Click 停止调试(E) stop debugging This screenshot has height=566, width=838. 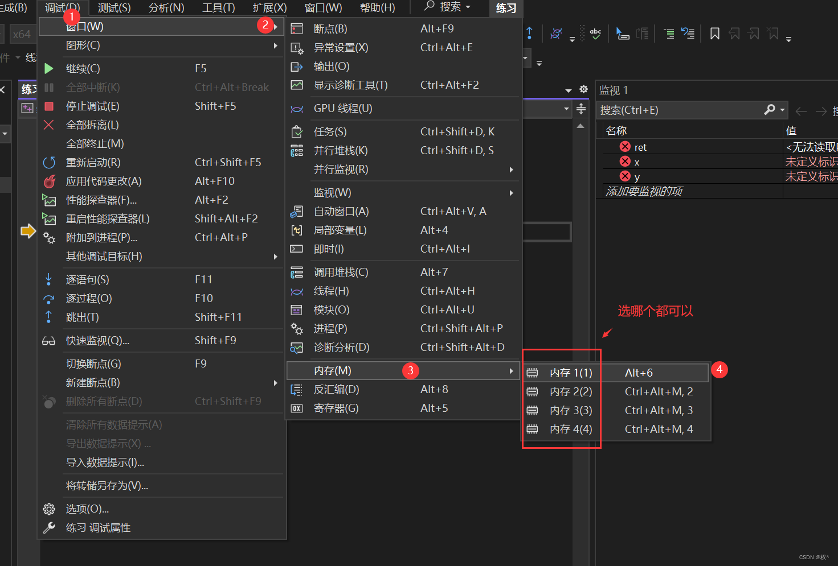coord(161,106)
